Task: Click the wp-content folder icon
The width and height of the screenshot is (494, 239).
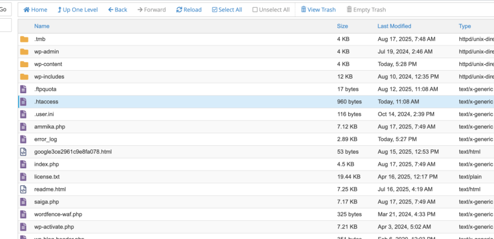Action: 24,64
